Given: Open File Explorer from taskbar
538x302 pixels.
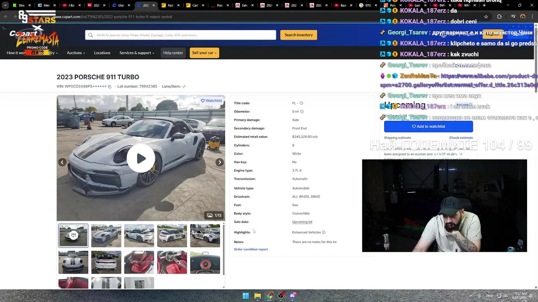Looking at the screenshot, I should point(258,296).
